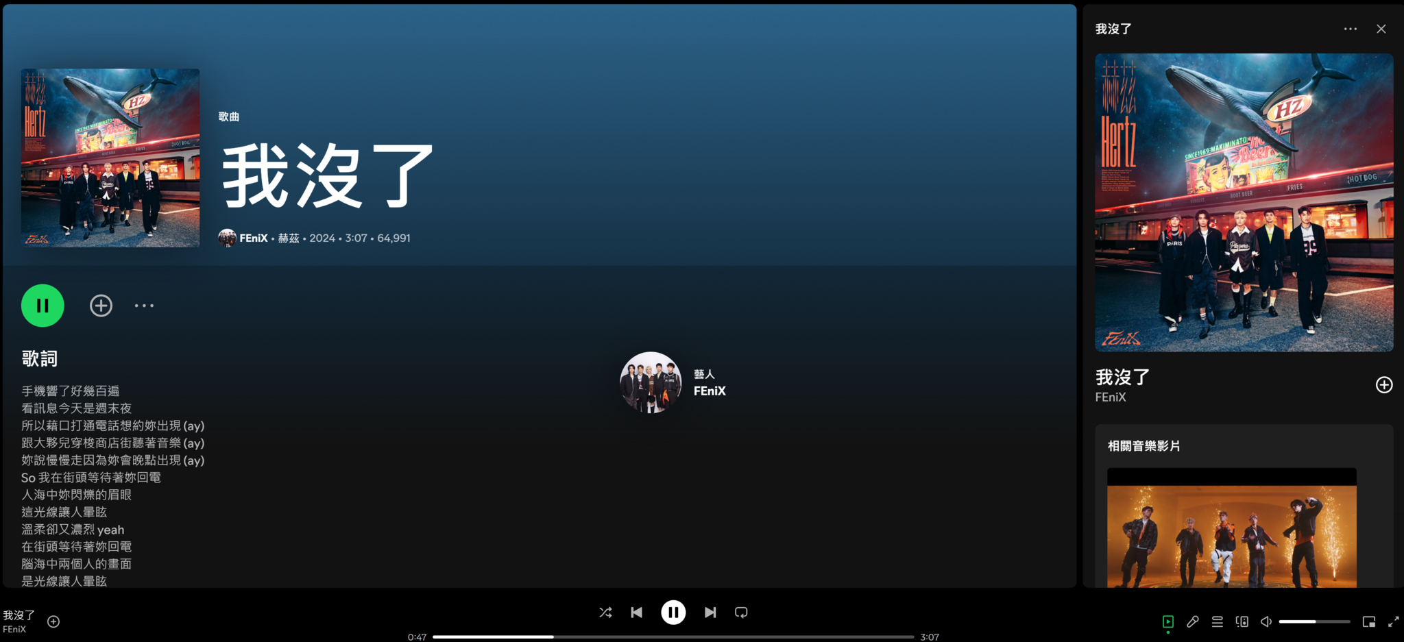Open 我沒了 title in side panel
The image size is (1404, 642).
[x=1122, y=377]
